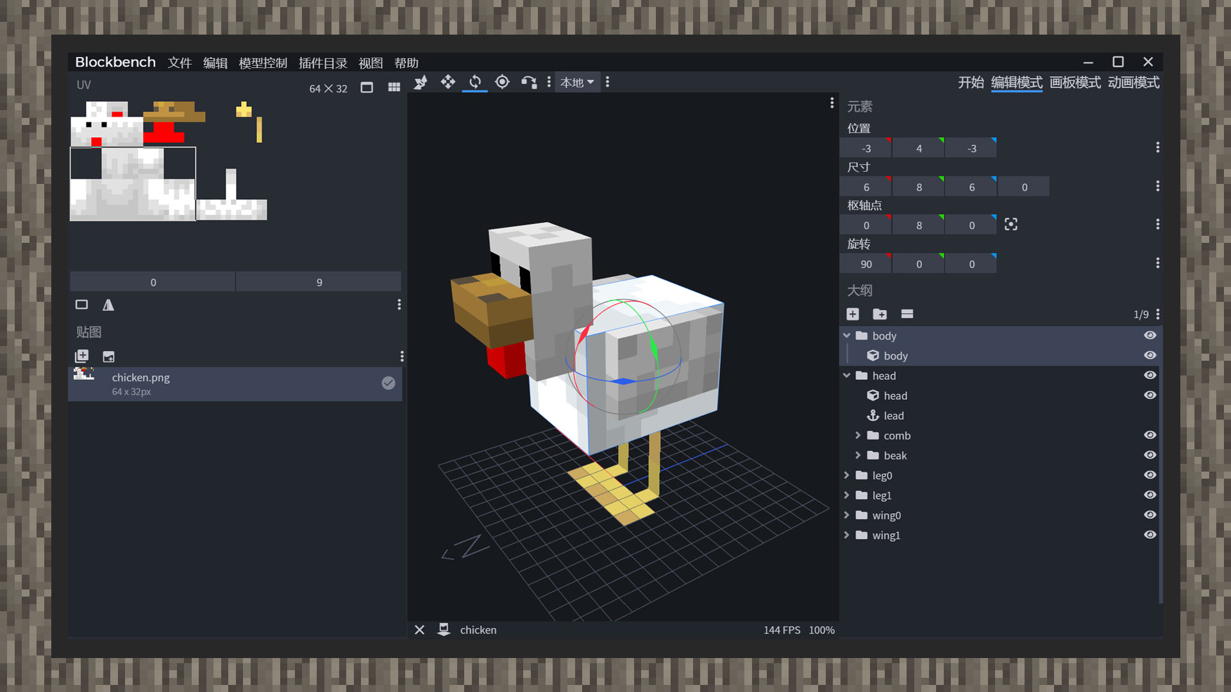Hide the leg1 group
Screen dimensions: 1231x692
[1150, 495]
